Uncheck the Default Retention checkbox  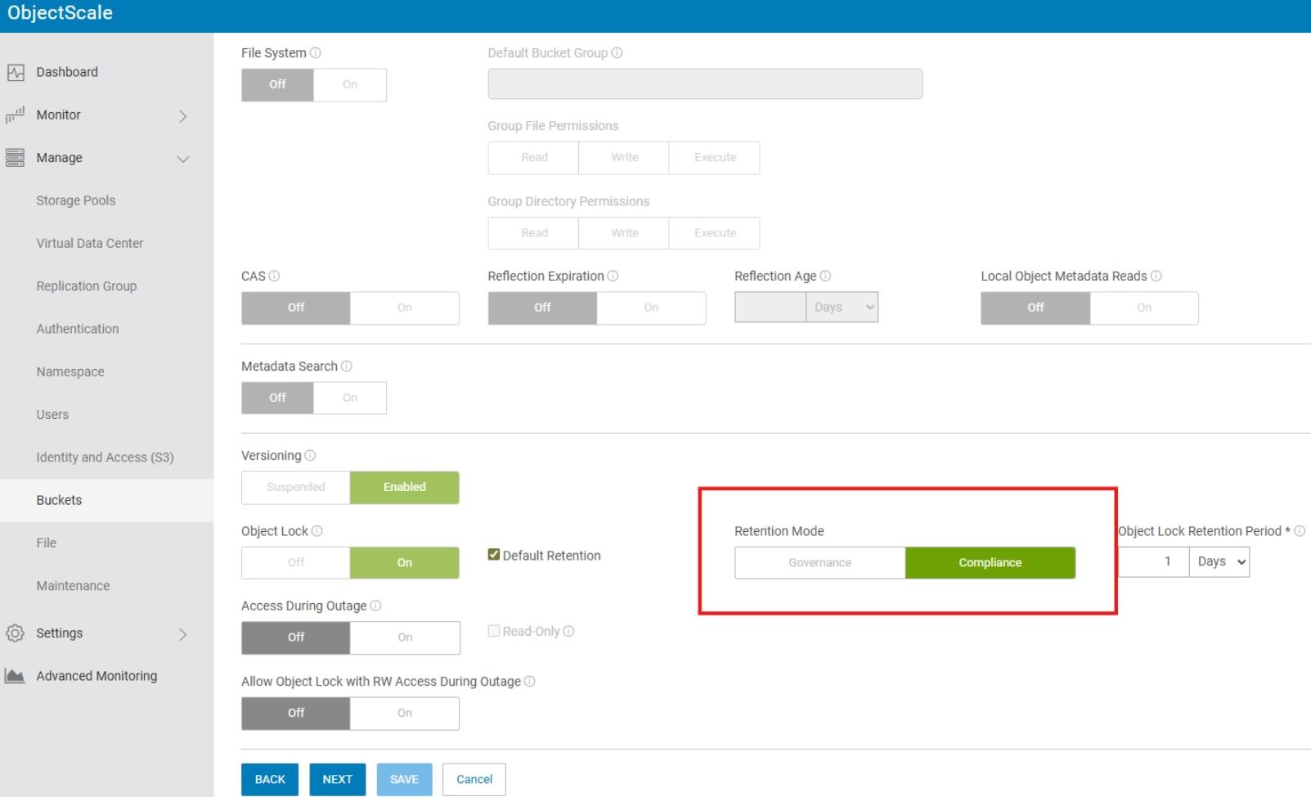click(x=494, y=555)
